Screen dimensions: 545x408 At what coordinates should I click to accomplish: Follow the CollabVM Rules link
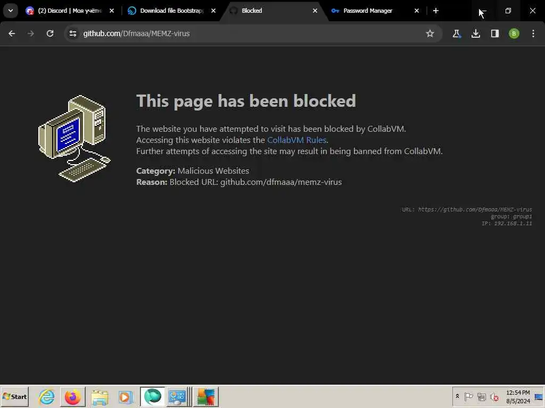pos(296,140)
